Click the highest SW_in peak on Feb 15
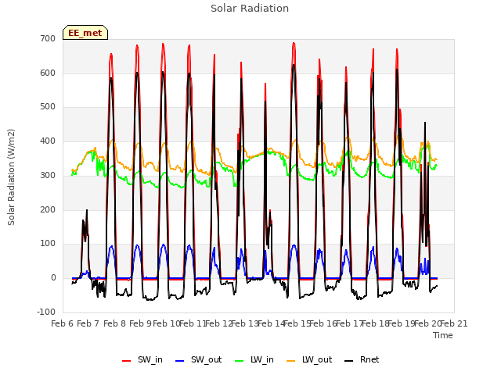 [x=294, y=43]
